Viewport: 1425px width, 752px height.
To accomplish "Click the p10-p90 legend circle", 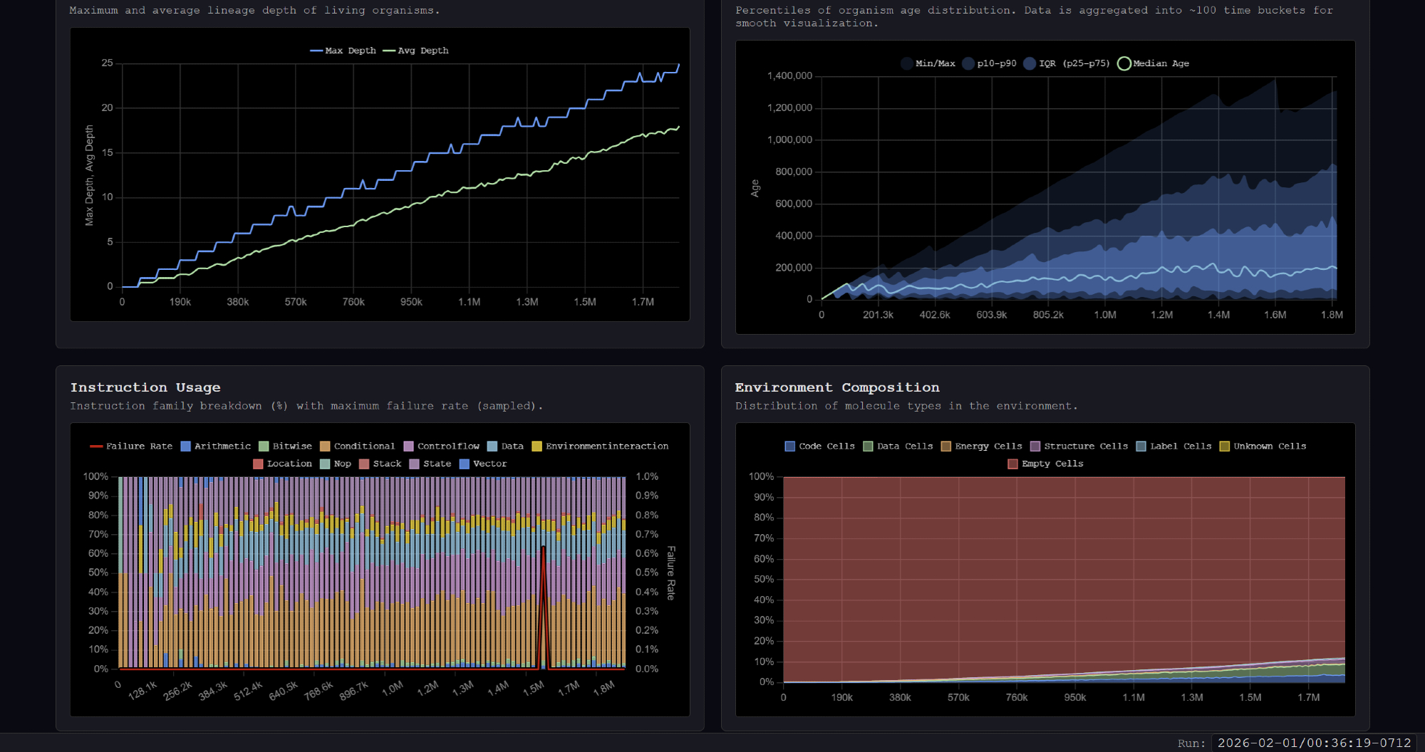I will click(968, 63).
